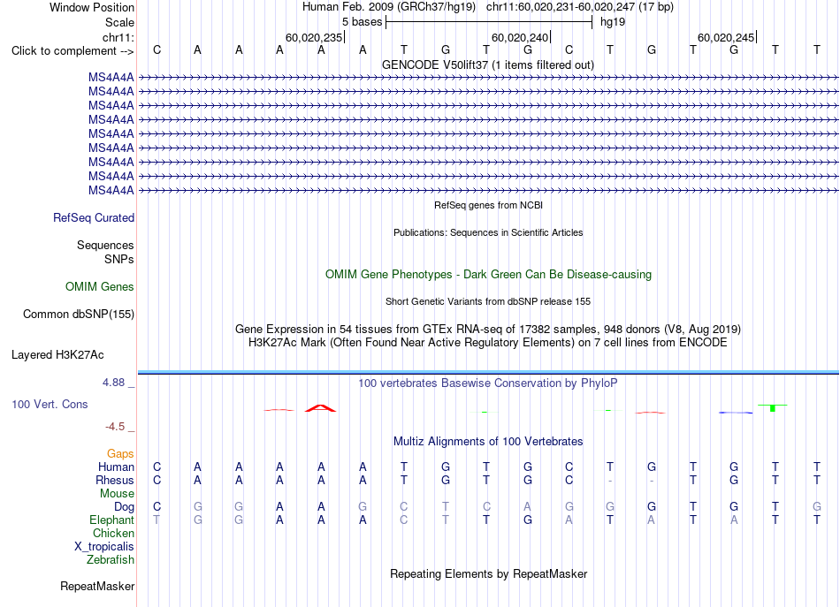Click '100 vertebrates Basewise Conservation by PhyloP' title
The height and width of the screenshot is (607, 840).
click(x=488, y=383)
